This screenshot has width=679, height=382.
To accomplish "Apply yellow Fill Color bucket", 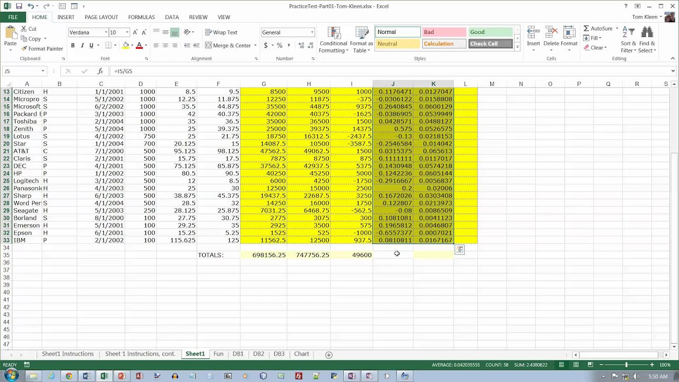I will pos(126,46).
